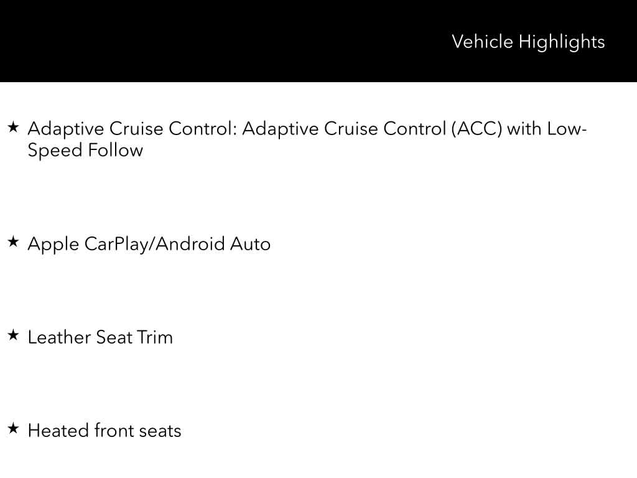Click the word "Highlights" in the title
Image resolution: width=637 pixels, height=478 pixels.
(562, 42)
